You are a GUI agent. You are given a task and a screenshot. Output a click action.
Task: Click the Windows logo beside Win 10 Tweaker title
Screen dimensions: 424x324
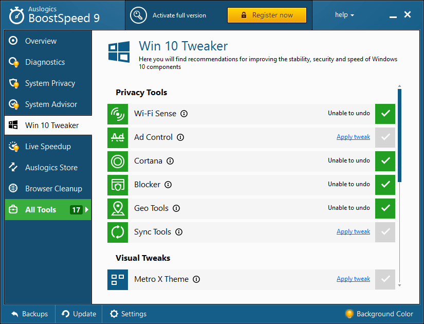point(119,52)
